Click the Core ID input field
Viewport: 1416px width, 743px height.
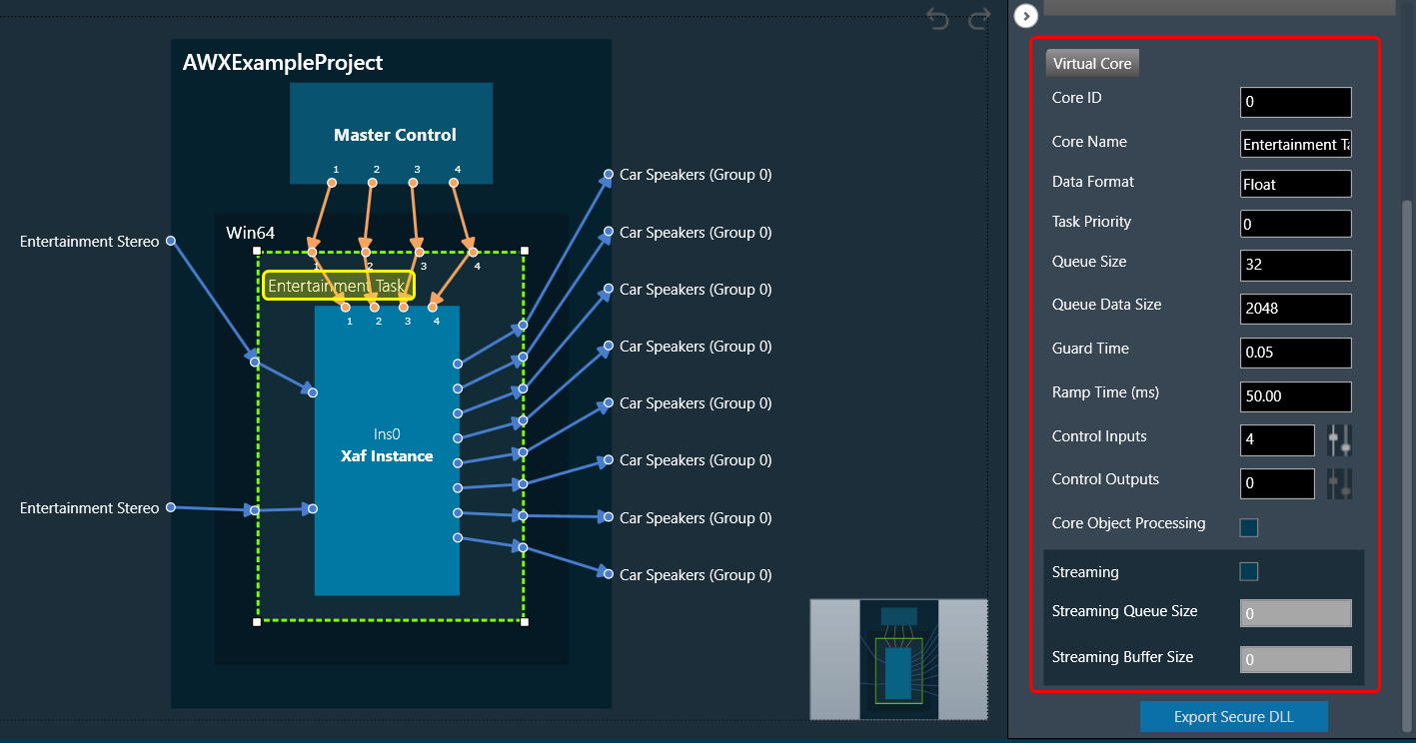click(x=1295, y=102)
